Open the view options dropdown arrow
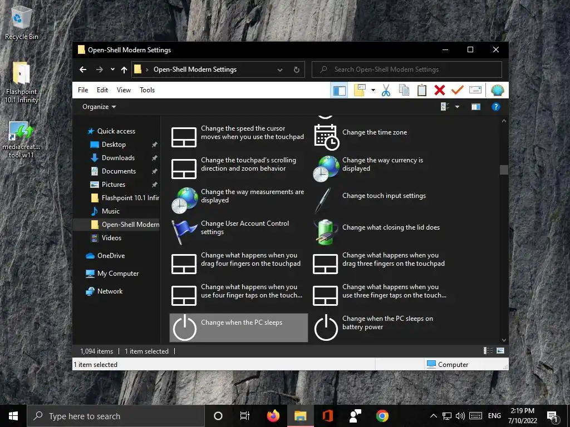 click(x=458, y=107)
